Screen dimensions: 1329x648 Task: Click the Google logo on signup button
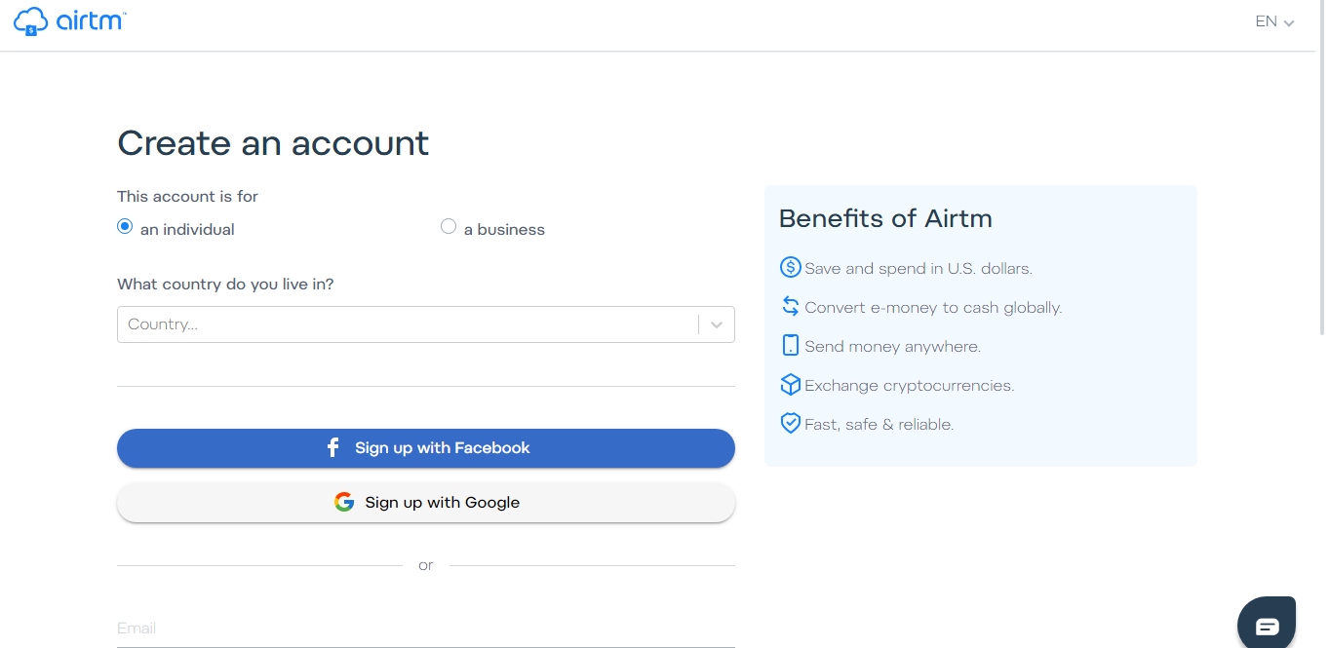click(x=344, y=503)
